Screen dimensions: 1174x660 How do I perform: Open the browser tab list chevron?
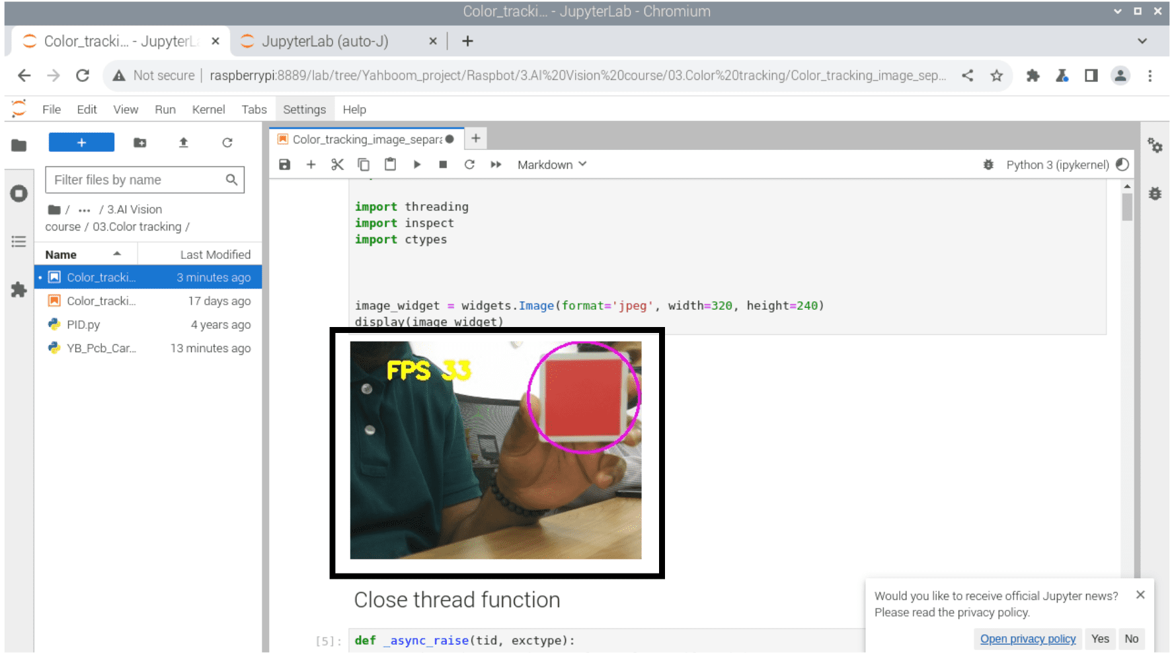click(1143, 41)
